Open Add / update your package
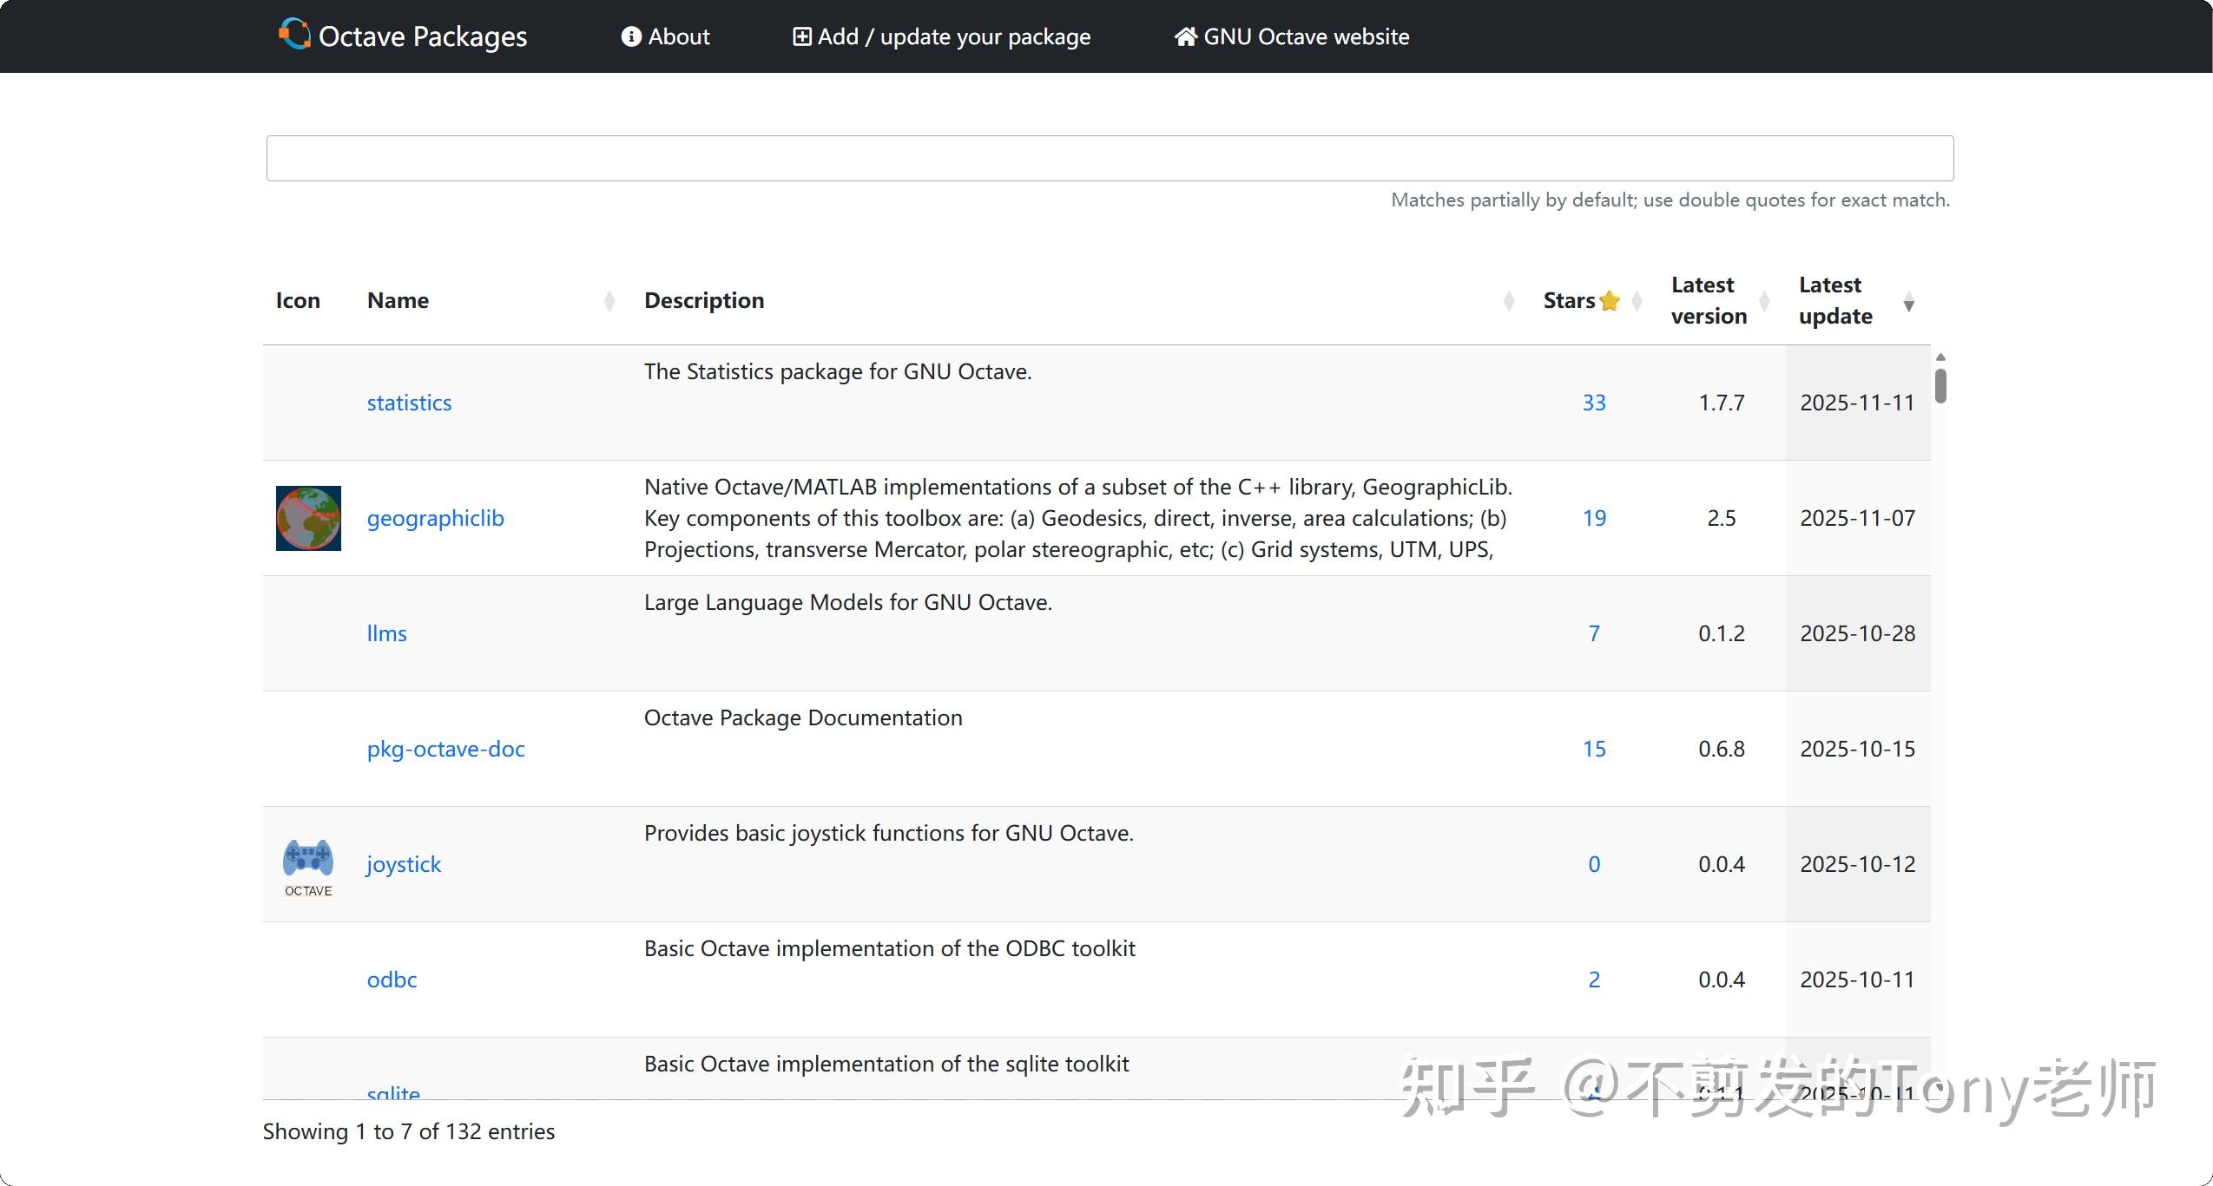The height and width of the screenshot is (1186, 2213). (x=941, y=36)
